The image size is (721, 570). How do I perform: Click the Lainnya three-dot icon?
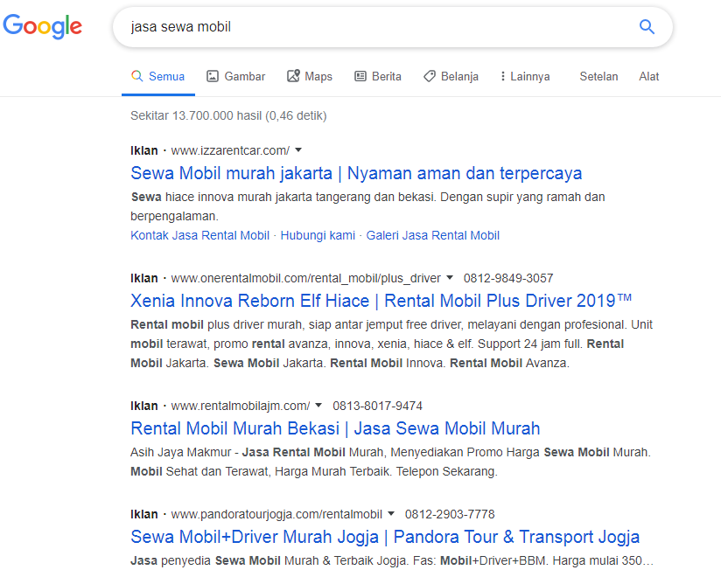click(x=502, y=76)
